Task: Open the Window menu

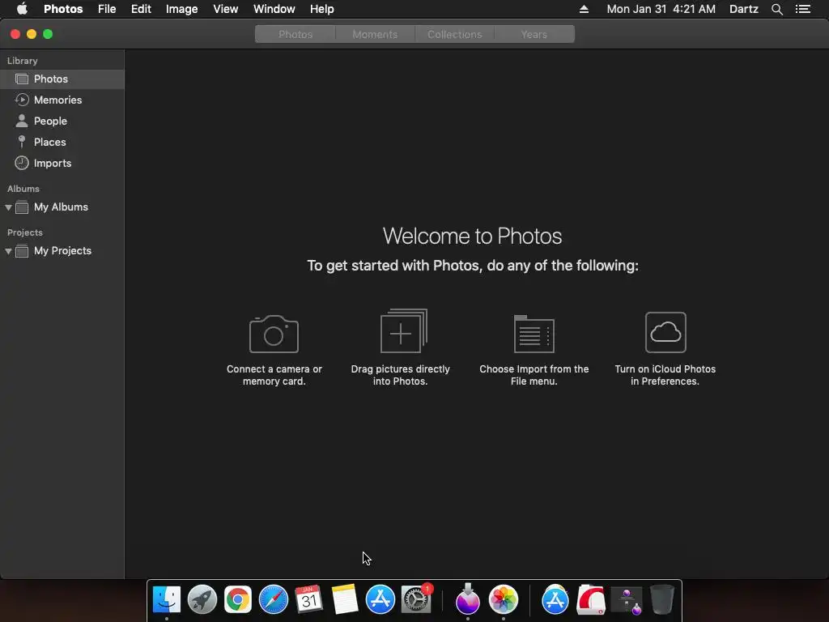Action: pyautogui.click(x=274, y=9)
